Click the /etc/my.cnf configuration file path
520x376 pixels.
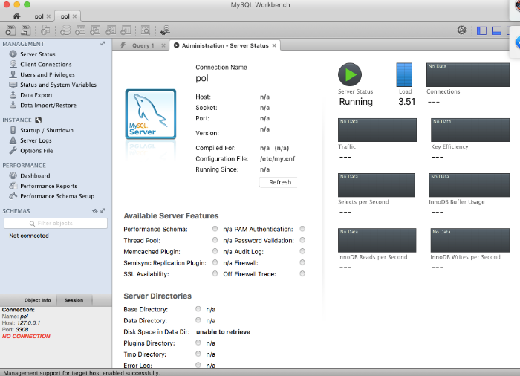tap(278, 158)
